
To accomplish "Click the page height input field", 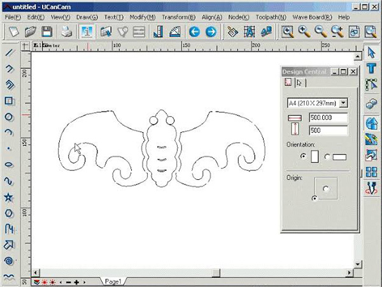I will click(x=328, y=130).
